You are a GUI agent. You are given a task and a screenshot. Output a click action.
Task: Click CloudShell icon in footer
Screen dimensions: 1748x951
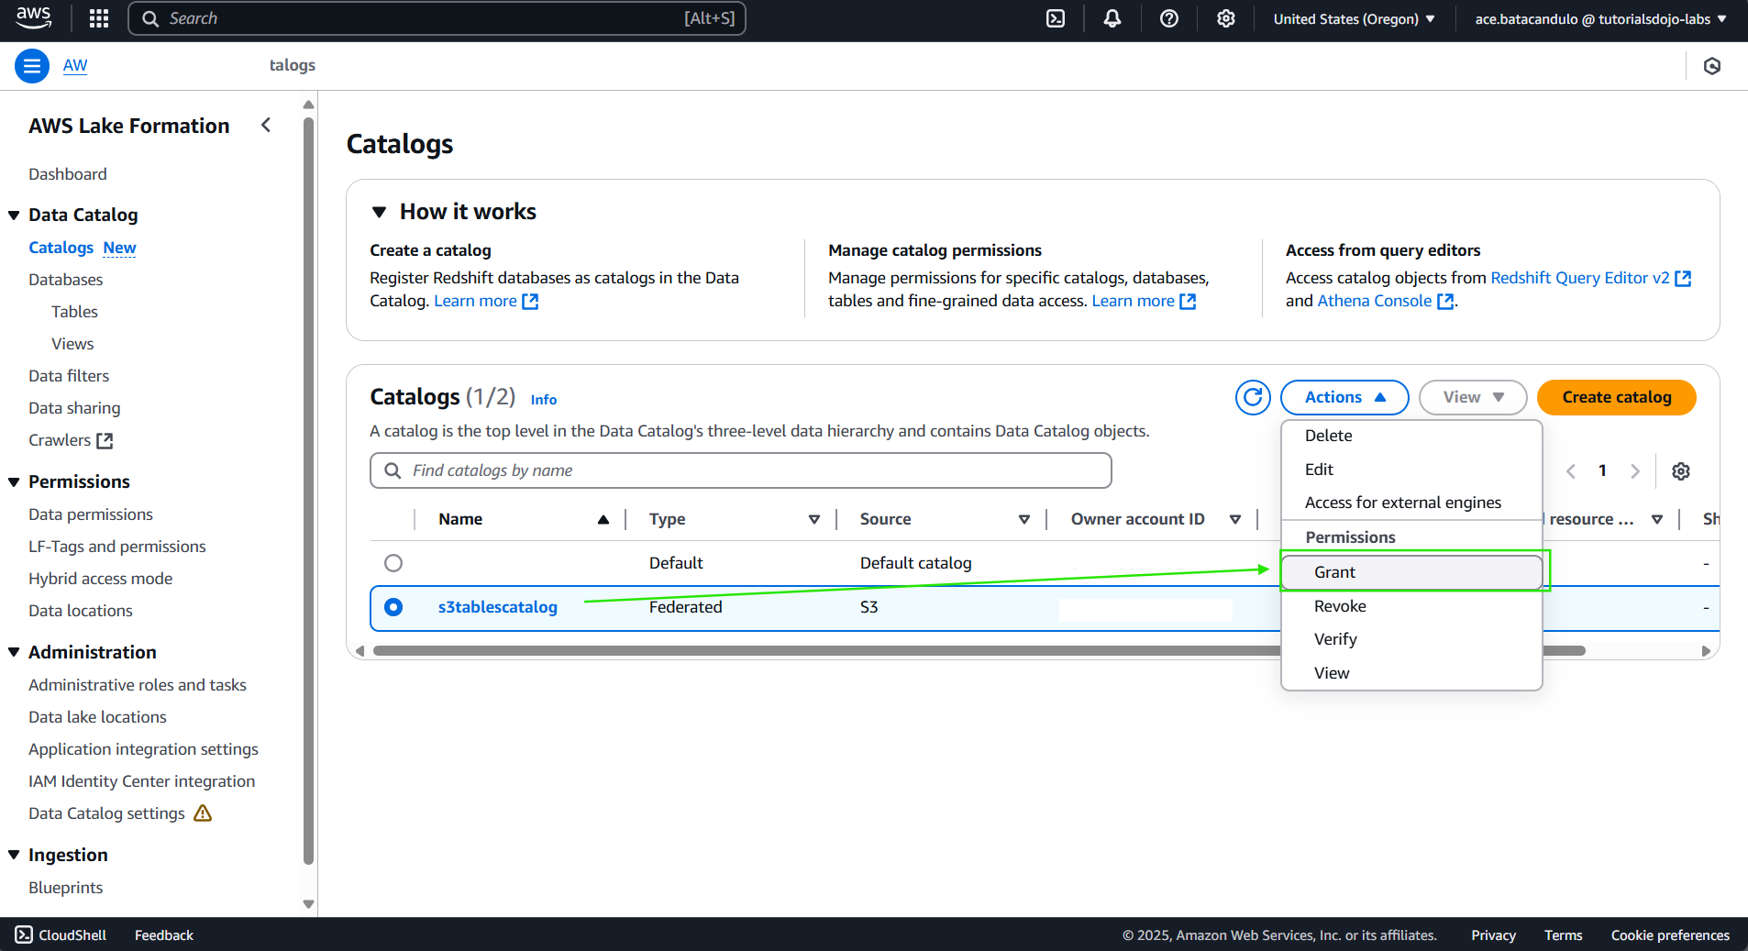(24, 935)
